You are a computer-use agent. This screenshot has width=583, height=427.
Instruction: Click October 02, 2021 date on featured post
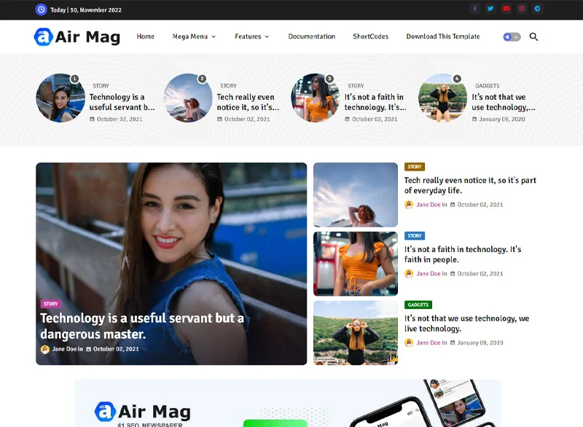pos(116,349)
